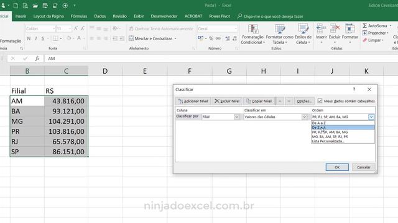Viewport: 398px width, 223px height.
Task: Select column D header
Action: (x=105, y=71)
